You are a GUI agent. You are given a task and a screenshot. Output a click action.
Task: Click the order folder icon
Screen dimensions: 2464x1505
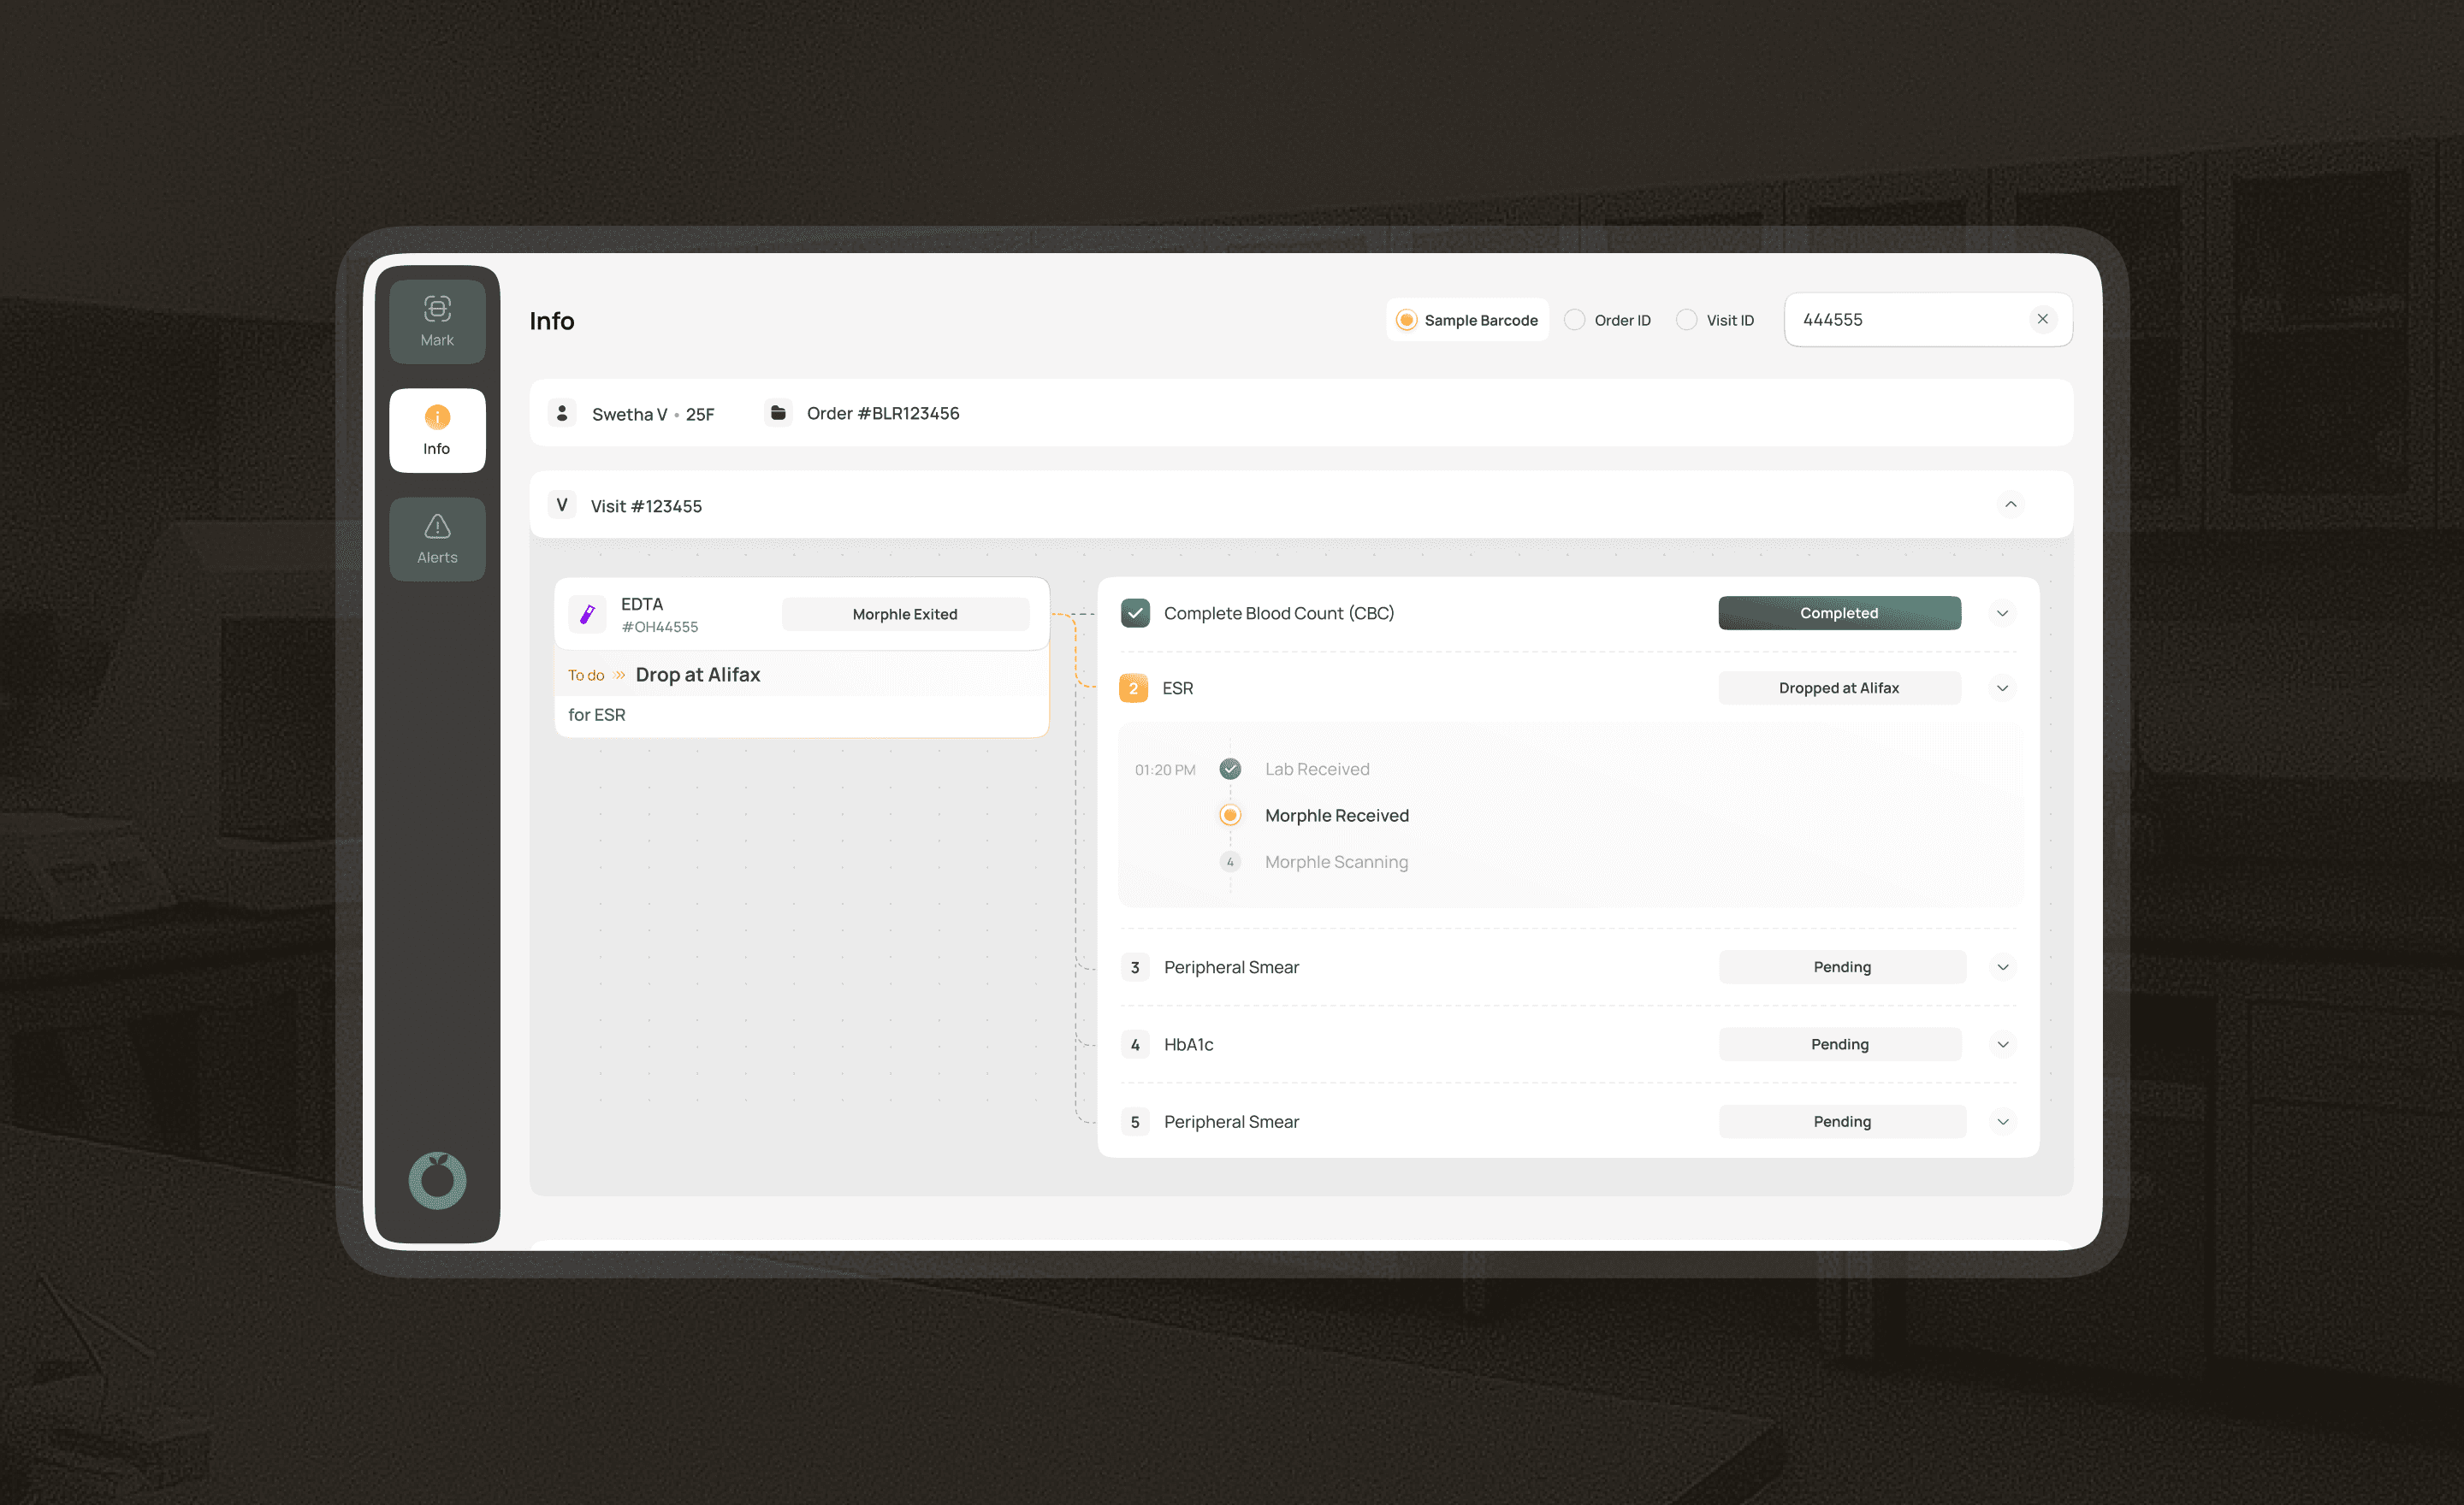778,413
